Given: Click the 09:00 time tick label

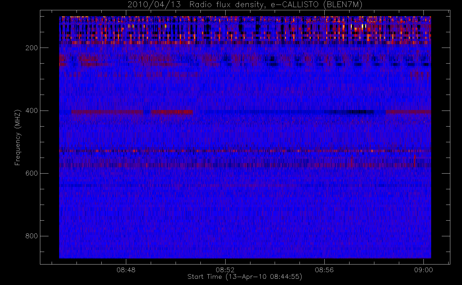Looking at the screenshot, I should (423, 270).
